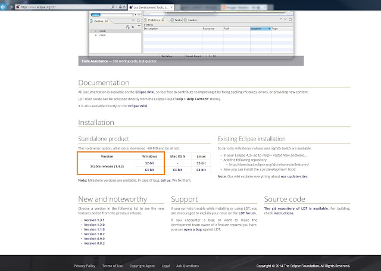Open the building 'instructions' link
Image resolution: width=381 pixels, height=271 pixels.
pyautogui.click(x=283, y=213)
